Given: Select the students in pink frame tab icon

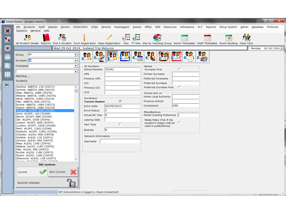Looking at the screenshot, I should click(x=177, y=57).
